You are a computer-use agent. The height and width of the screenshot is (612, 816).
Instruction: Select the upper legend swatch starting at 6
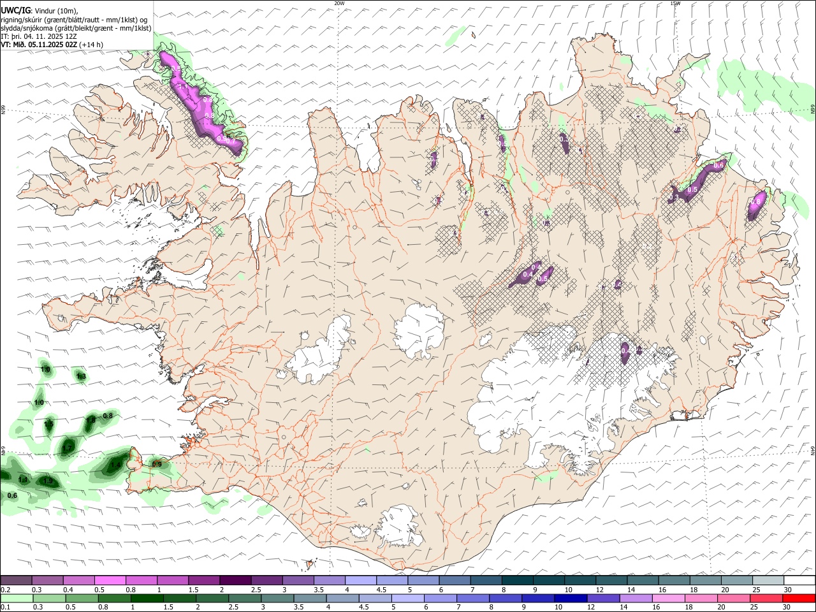(x=455, y=581)
